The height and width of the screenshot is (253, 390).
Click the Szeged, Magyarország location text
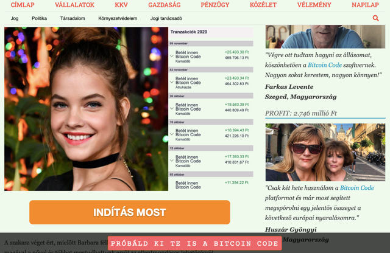pyautogui.click(x=300, y=97)
